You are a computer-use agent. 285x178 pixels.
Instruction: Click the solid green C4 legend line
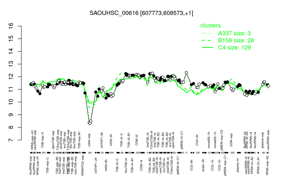pyautogui.click(x=207, y=48)
